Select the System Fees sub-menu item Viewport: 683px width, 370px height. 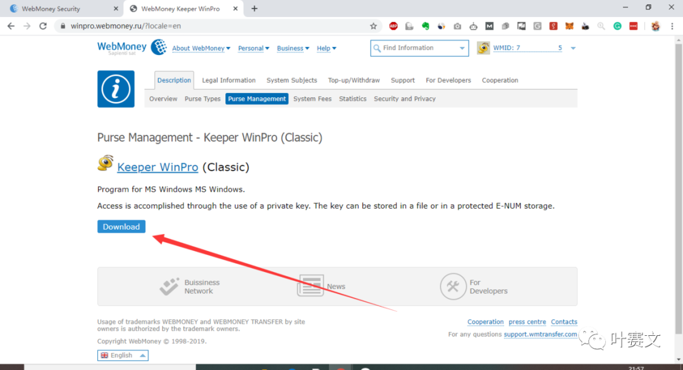coord(312,99)
